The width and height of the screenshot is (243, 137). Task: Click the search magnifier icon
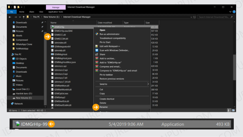pos(232,17)
